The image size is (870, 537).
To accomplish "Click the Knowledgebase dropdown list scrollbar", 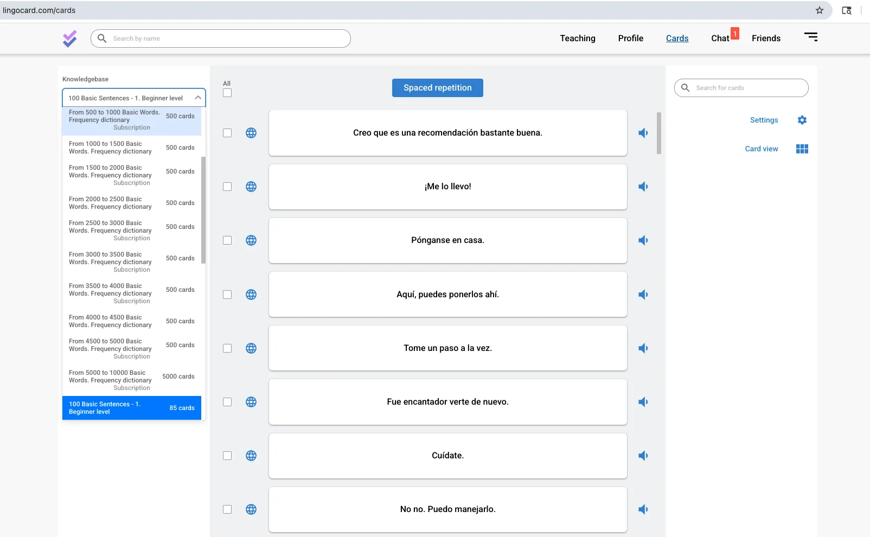I will click(x=203, y=210).
